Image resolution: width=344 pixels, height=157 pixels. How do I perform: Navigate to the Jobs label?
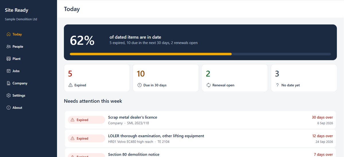pos(16,71)
